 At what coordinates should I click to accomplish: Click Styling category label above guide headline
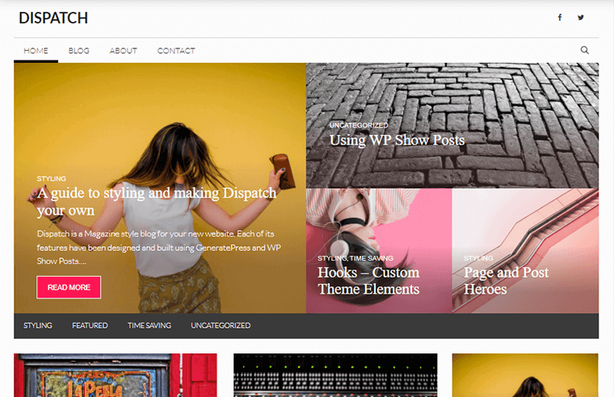click(x=51, y=178)
